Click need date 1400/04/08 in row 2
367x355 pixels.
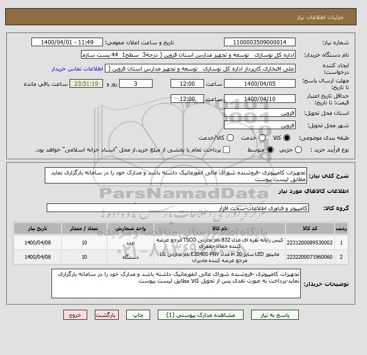click(38, 257)
